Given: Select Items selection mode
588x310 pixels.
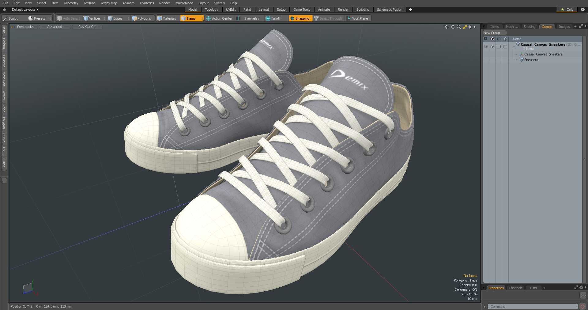Looking at the screenshot, I should click(x=192, y=18).
